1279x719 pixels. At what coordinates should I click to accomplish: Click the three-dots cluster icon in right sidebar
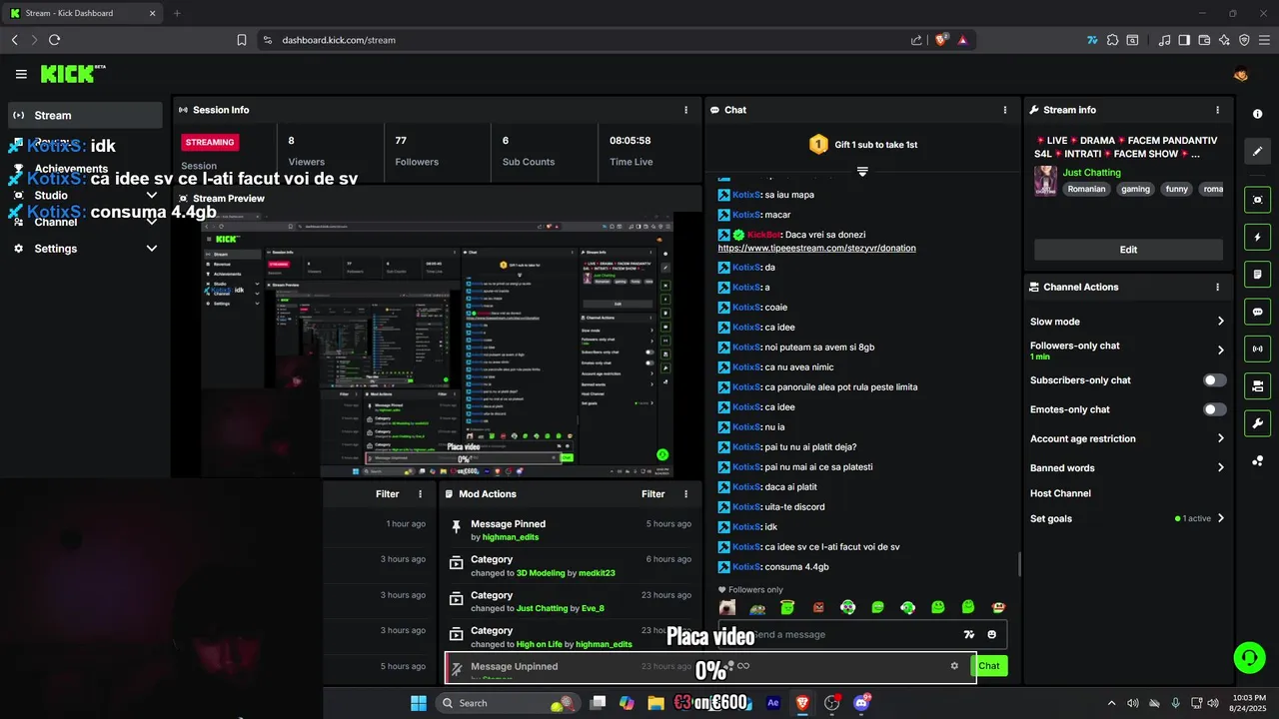tap(1258, 460)
